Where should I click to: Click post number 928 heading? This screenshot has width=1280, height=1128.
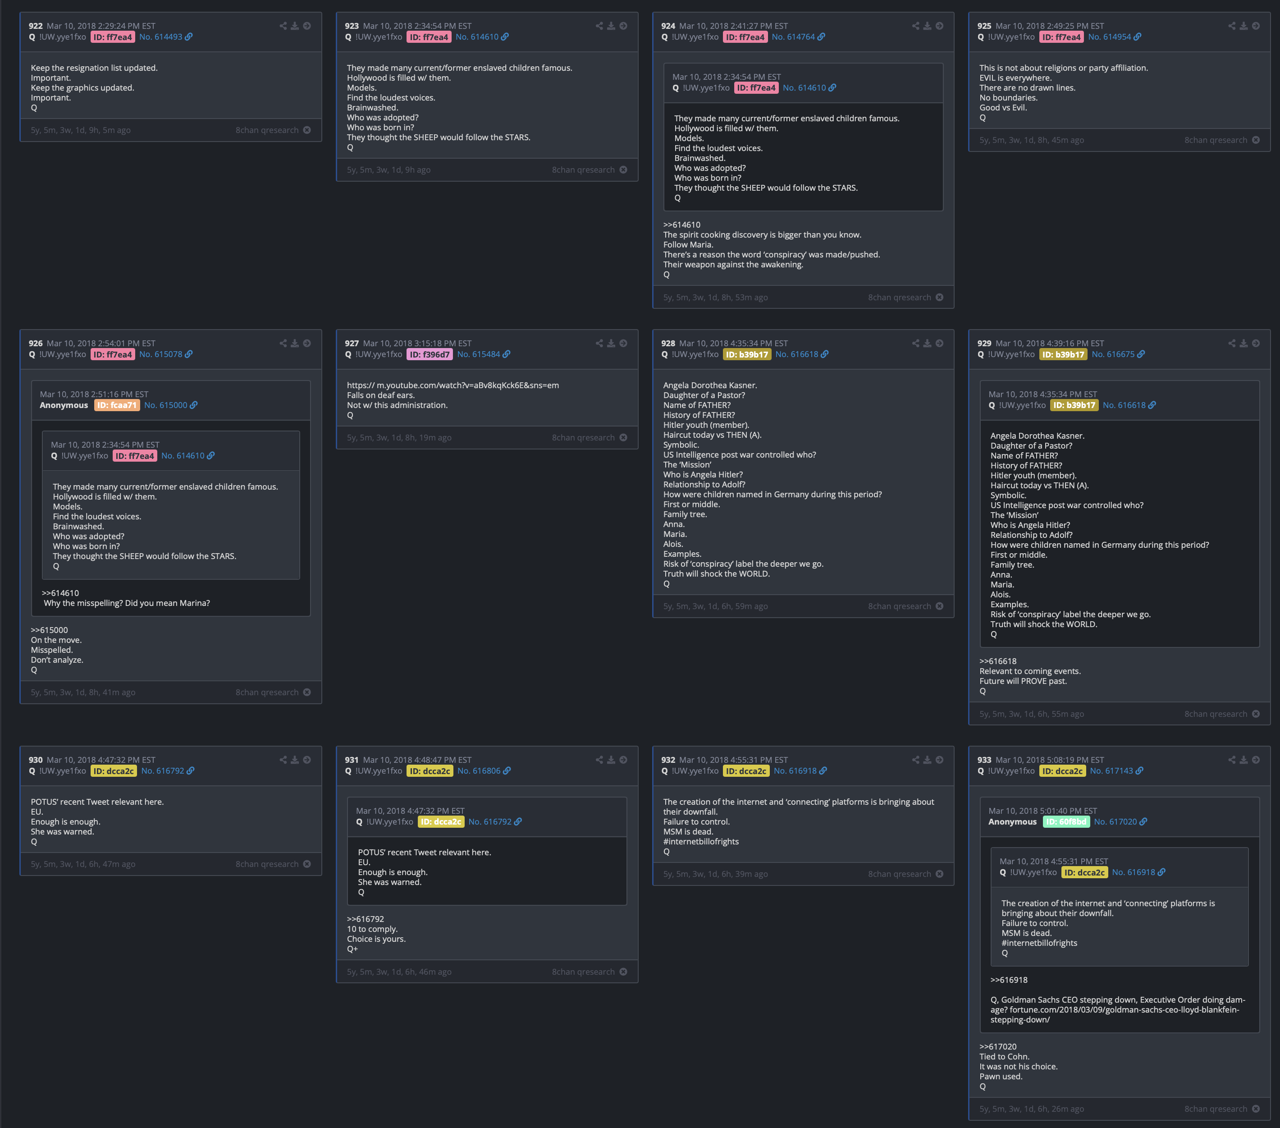pyautogui.click(x=667, y=343)
